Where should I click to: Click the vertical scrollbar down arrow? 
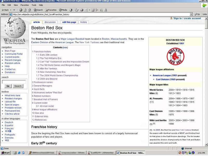(x=206, y=145)
